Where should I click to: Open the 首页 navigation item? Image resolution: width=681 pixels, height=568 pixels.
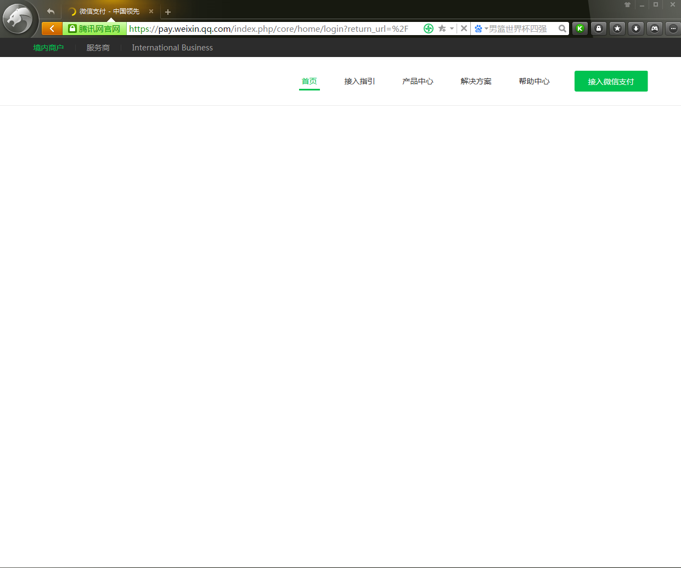click(309, 81)
